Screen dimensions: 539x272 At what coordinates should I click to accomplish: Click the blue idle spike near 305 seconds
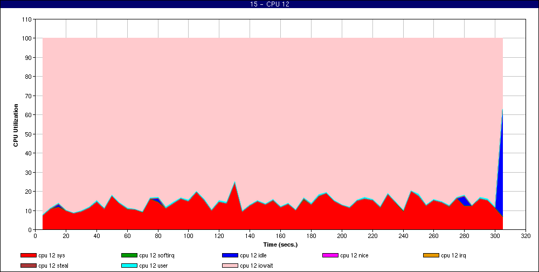[501, 172]
